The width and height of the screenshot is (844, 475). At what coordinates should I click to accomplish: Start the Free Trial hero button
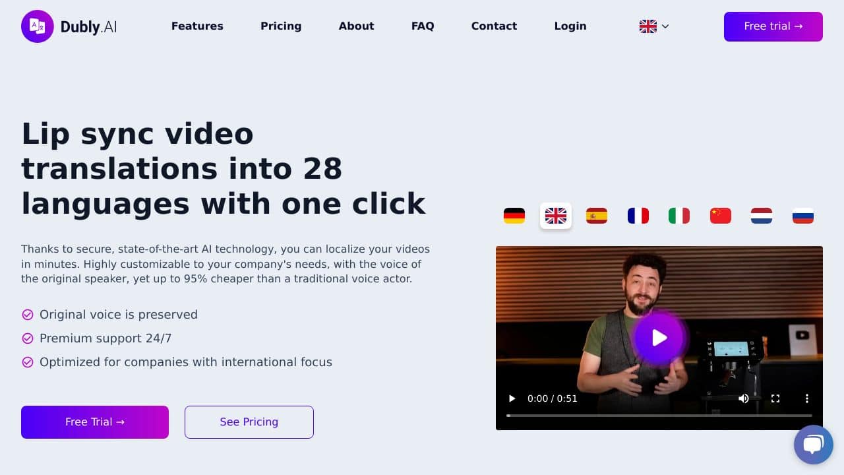95,422
